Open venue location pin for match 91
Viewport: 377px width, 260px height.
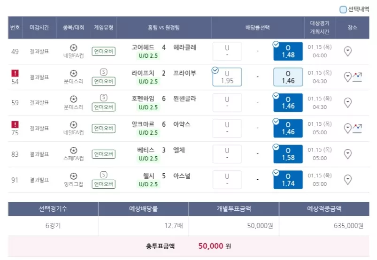pyautogui.click(x=348, y=179)
